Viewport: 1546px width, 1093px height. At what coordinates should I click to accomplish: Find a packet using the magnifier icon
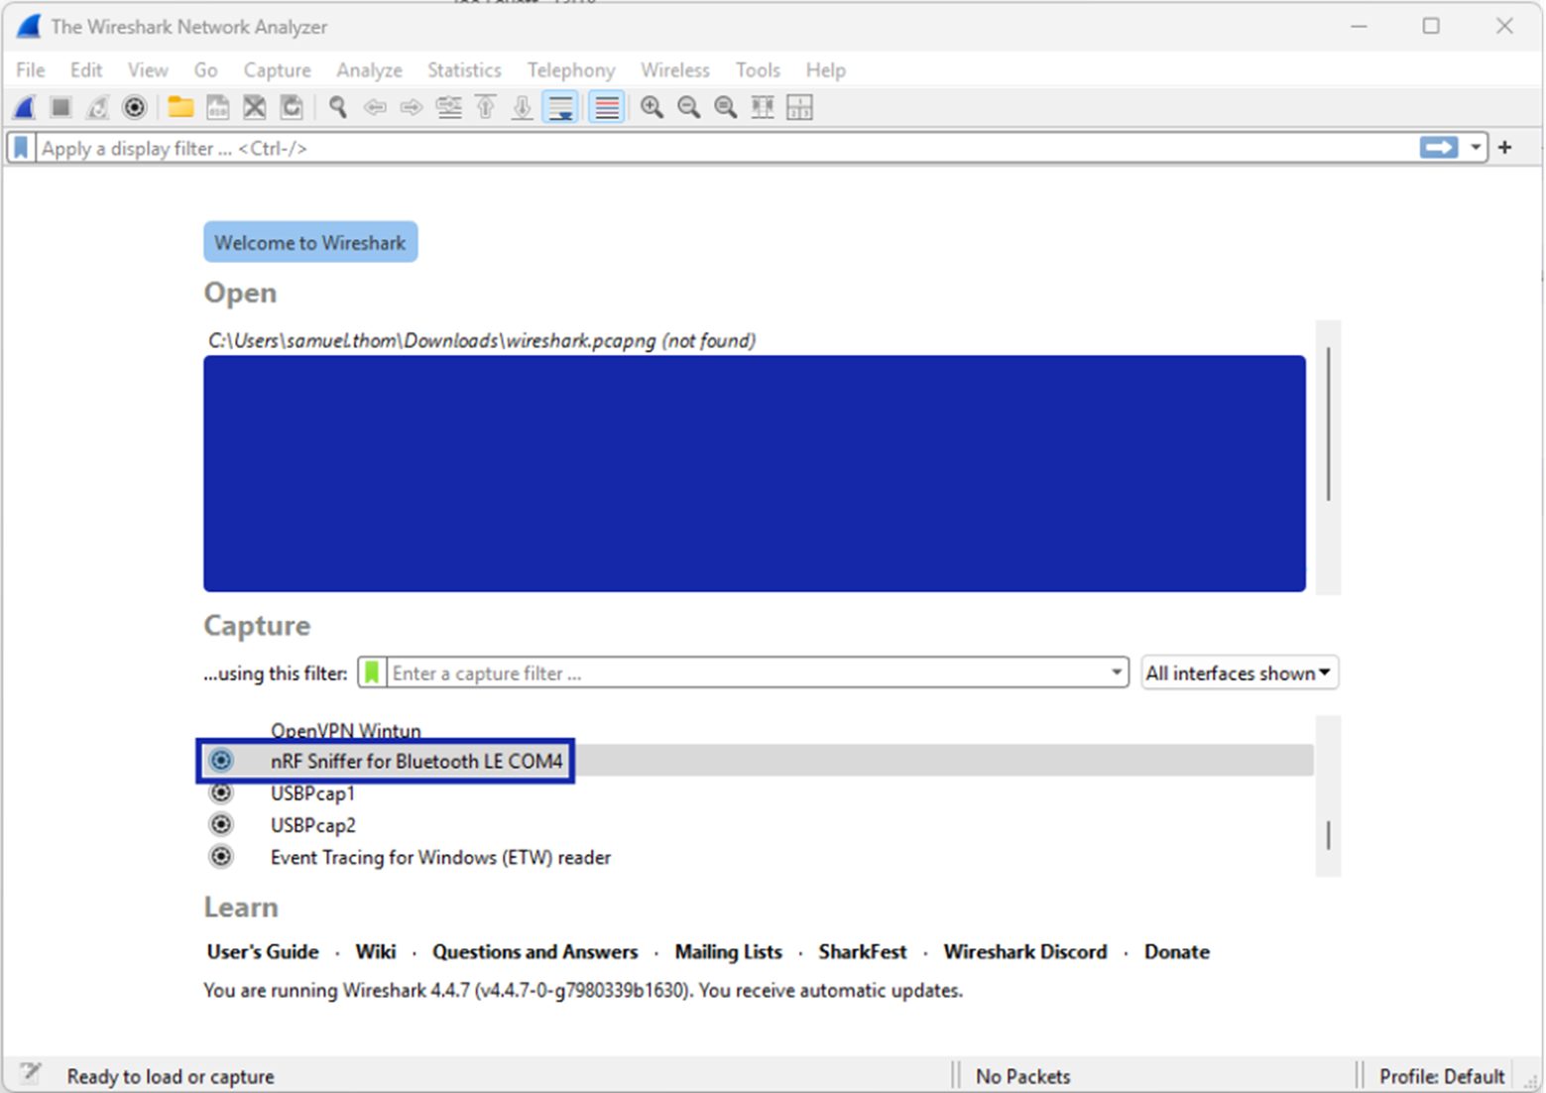[338, 107]
